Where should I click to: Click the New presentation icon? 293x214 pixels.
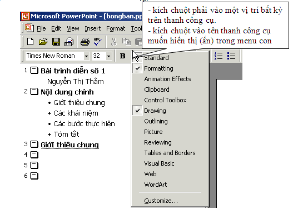click(30, 42)
